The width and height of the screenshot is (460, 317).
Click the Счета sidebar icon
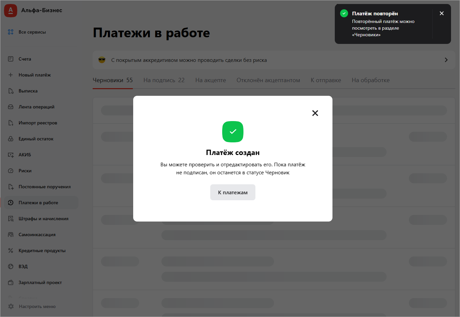tap(11, 59)
